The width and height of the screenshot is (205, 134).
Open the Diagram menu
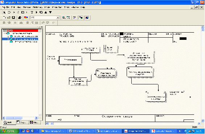27,7
